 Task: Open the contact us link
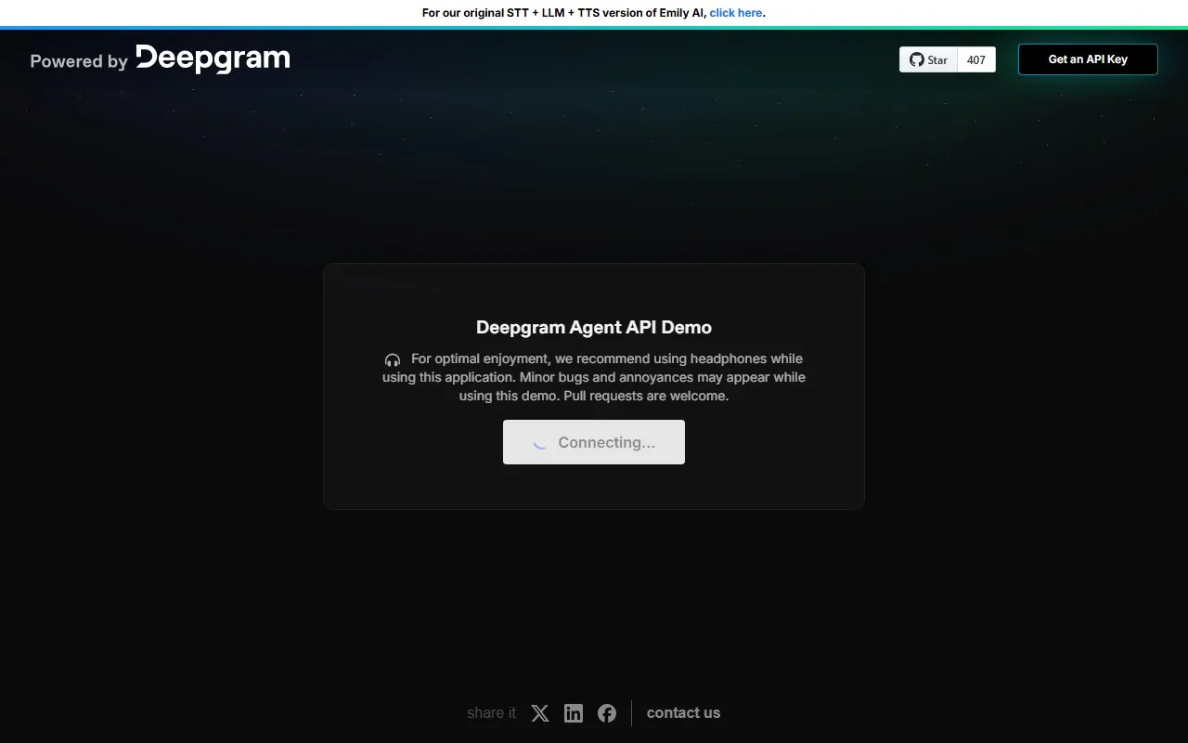pos(683,712)
